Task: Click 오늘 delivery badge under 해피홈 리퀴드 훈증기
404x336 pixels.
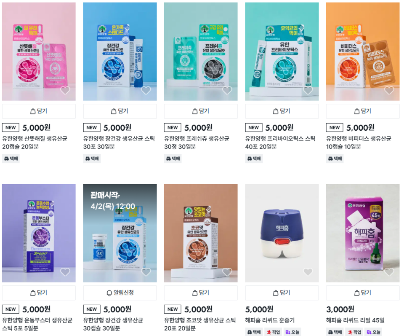Action: (292, 332)
